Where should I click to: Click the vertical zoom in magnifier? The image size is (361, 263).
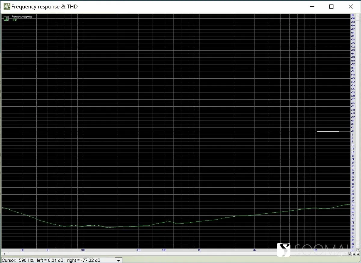click(x=358, y=250)
